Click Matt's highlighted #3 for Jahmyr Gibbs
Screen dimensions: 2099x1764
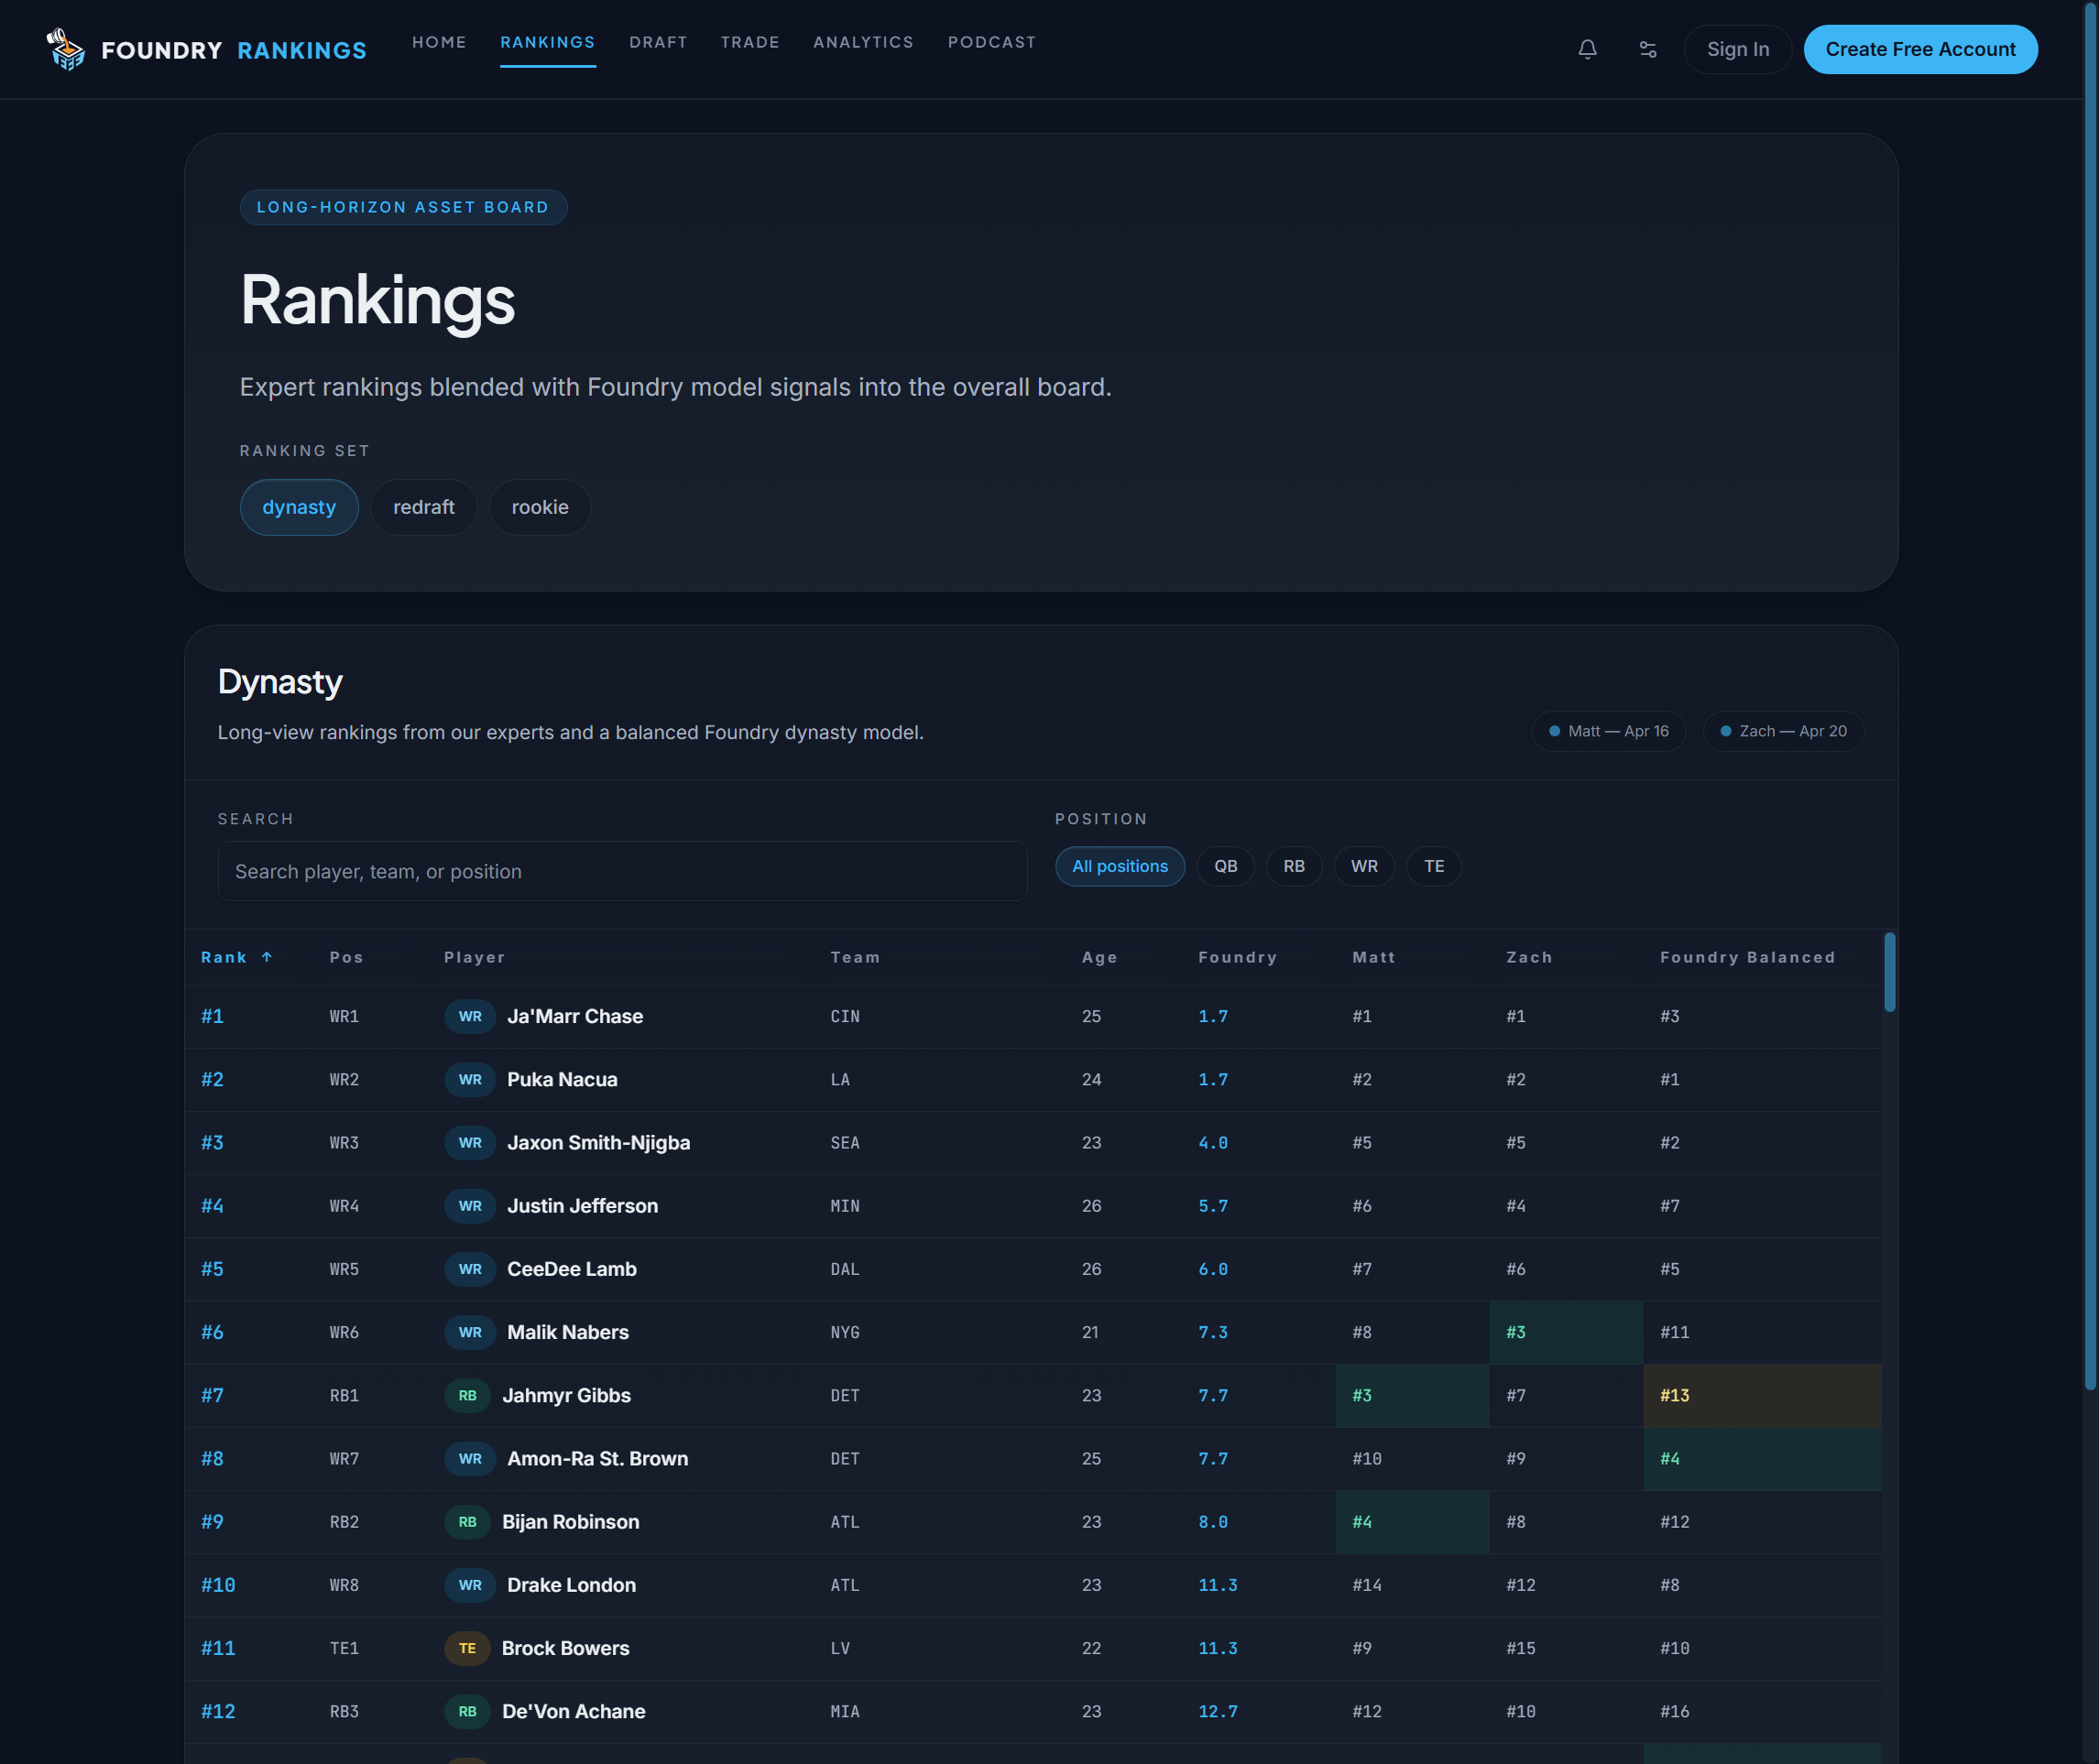(x=1412, y=1396)
